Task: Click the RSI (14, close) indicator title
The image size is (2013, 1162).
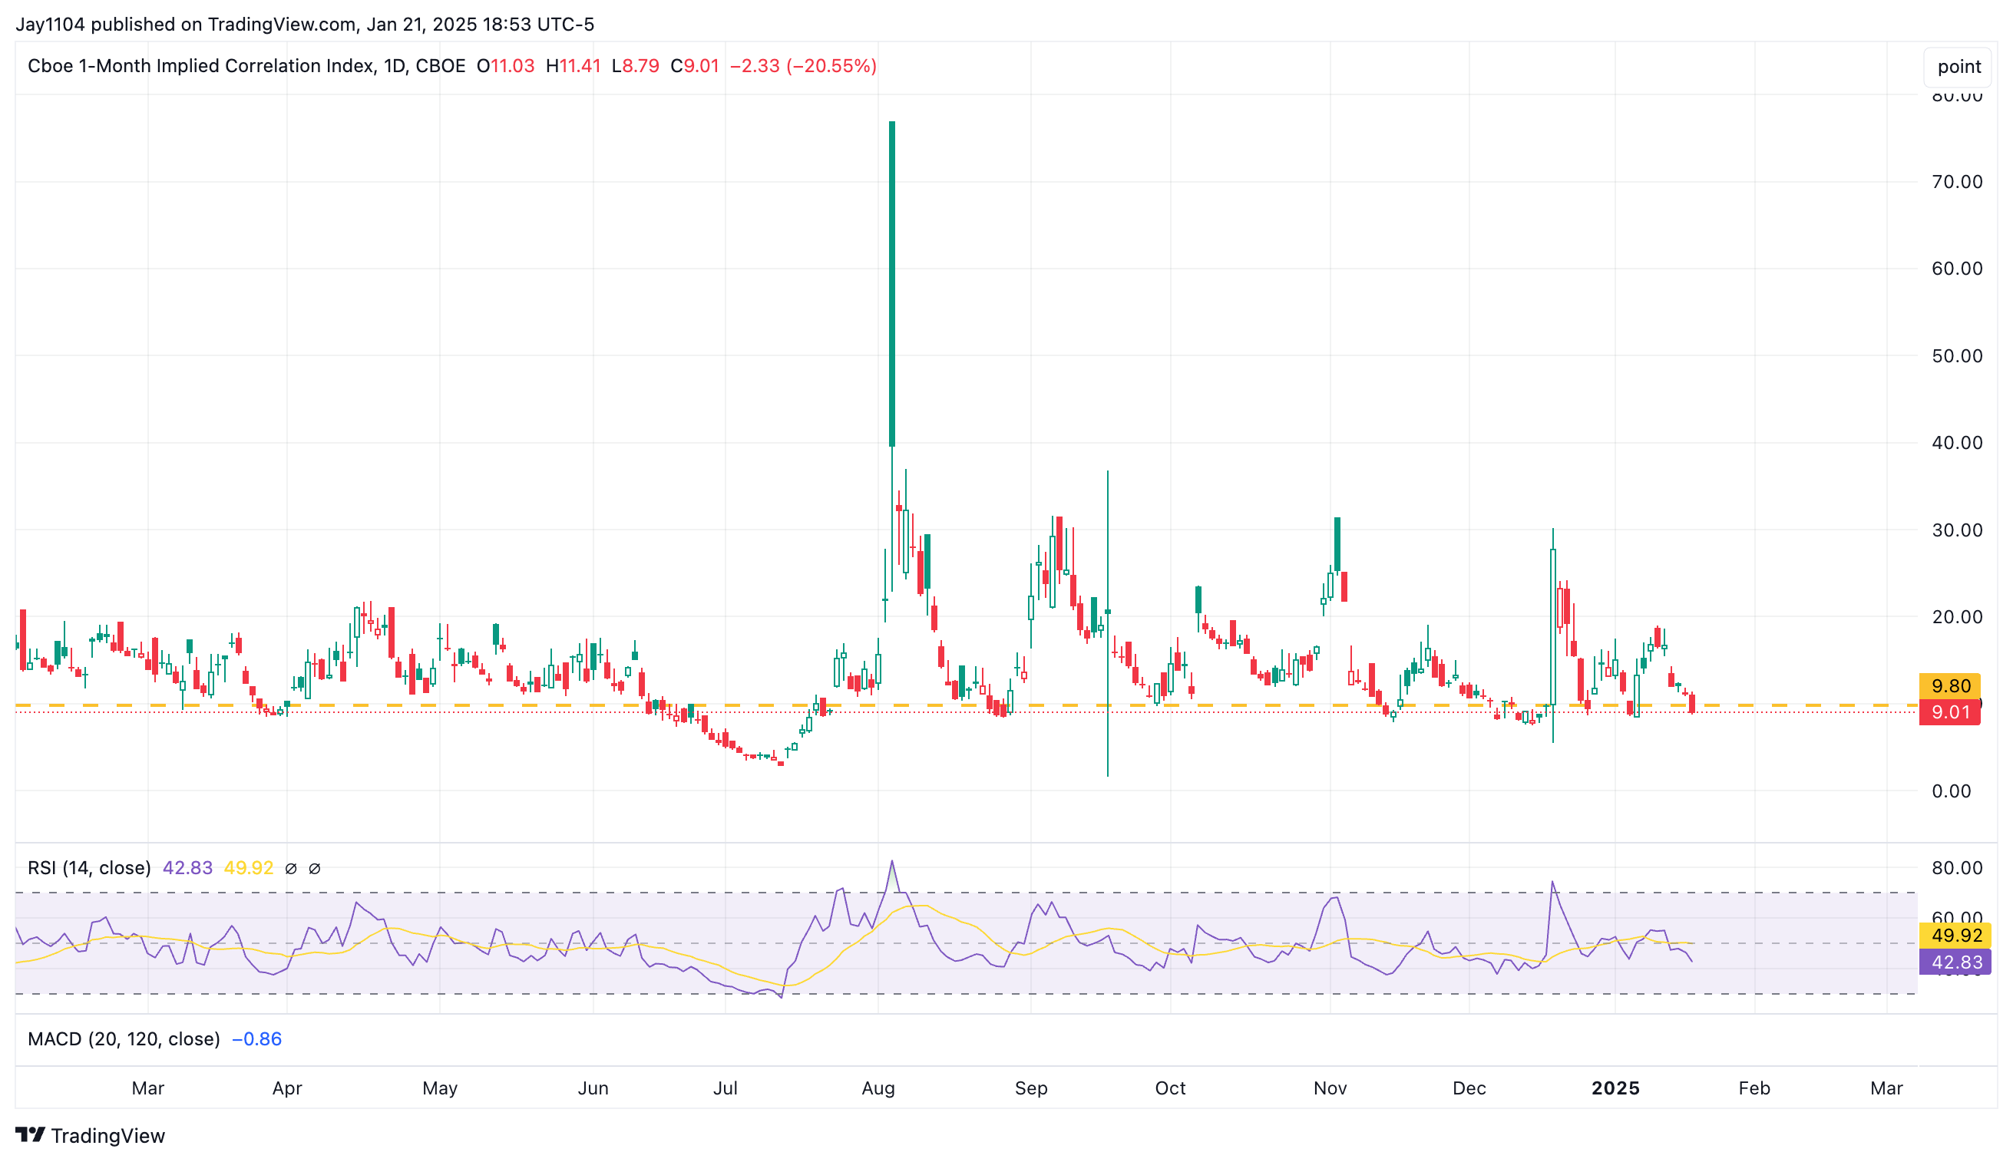Action: coord(89,867)
